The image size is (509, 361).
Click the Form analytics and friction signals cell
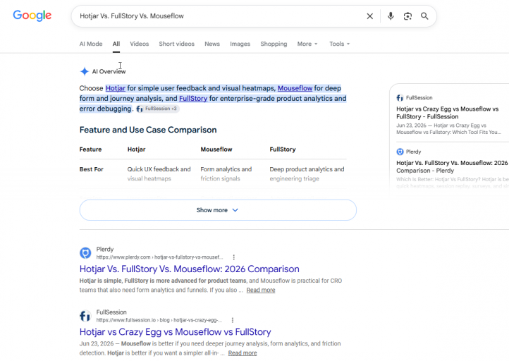click(x=226, y=174)
